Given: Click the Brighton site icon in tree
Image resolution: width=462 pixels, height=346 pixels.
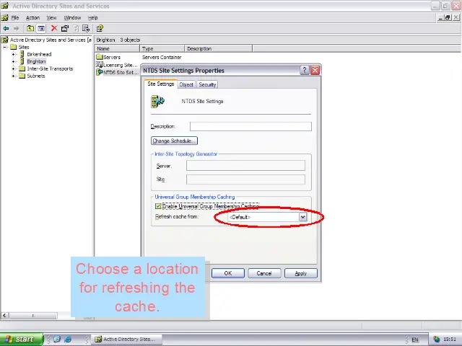Looking at the screenshot, I should click(22, 61).
